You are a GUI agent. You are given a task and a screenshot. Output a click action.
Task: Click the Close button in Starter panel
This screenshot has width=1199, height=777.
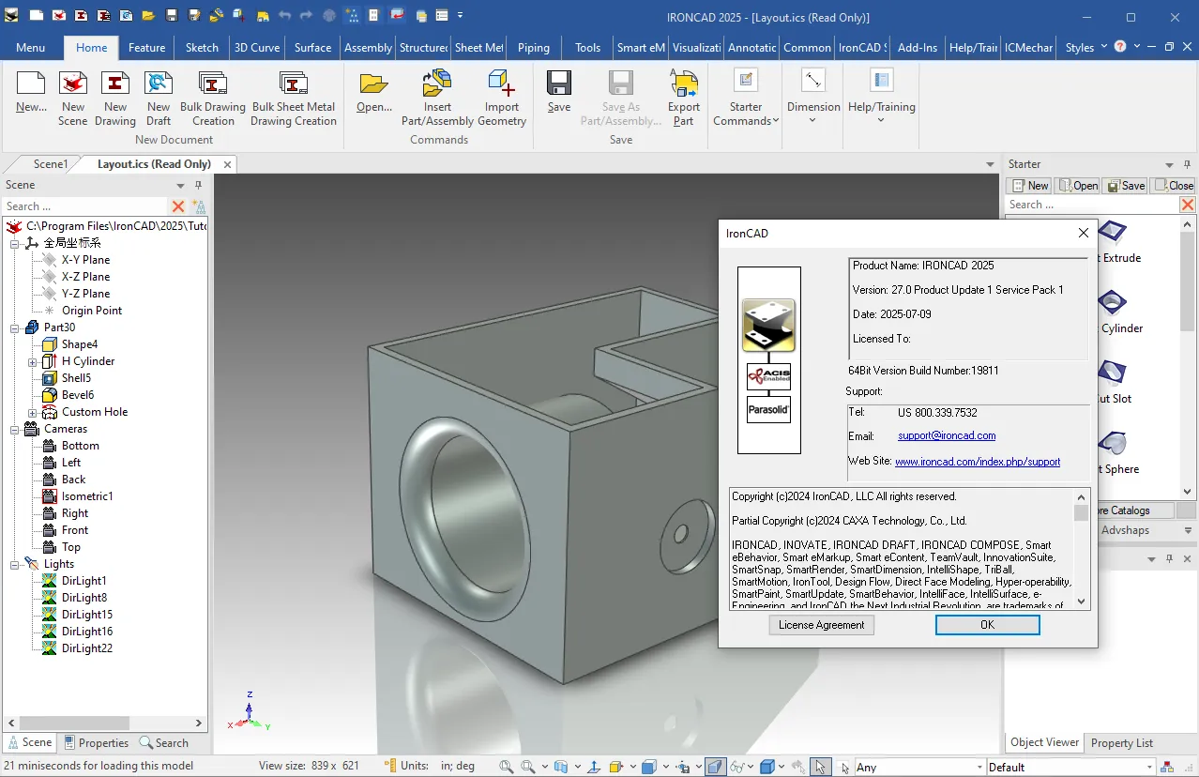coord(1173,186)
